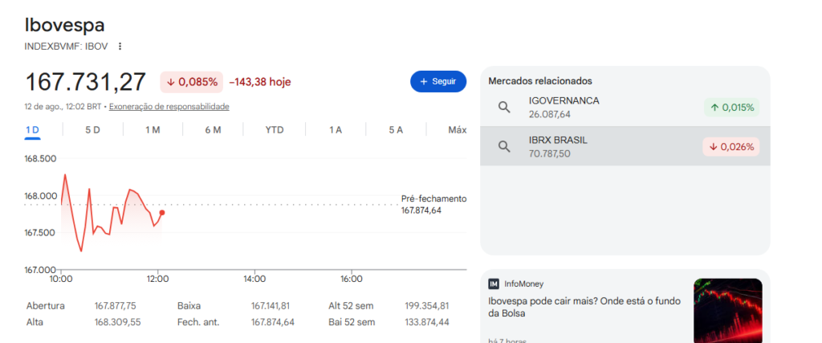This screenshot has width=822, height=343.
Task: Click the 0,015% green change badge
Action: tap(732, 108)
